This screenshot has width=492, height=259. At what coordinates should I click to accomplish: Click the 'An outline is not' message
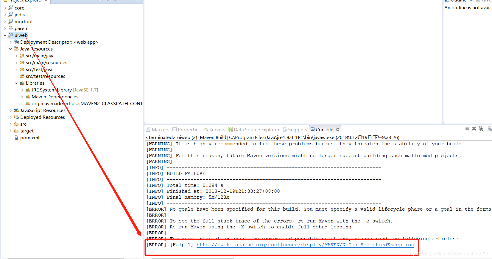click(x=468, y=7)
